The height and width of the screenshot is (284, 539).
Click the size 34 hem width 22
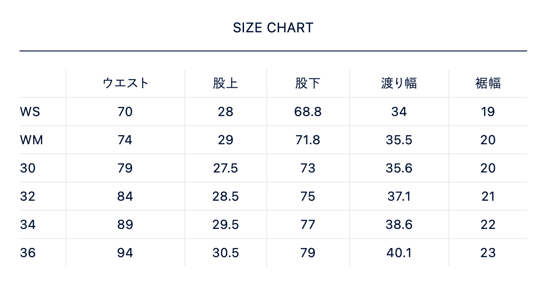[488, 224]
